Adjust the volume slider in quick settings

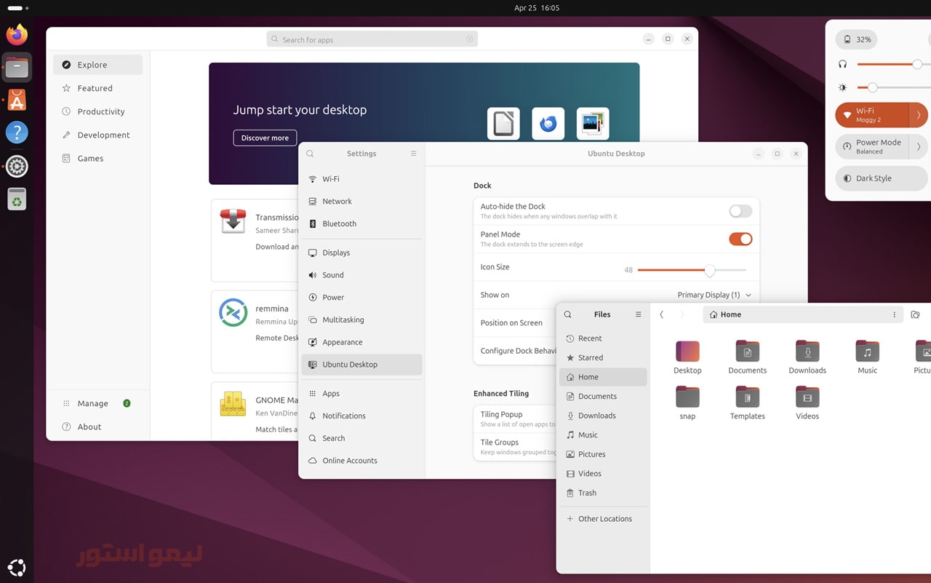(893, 64)
